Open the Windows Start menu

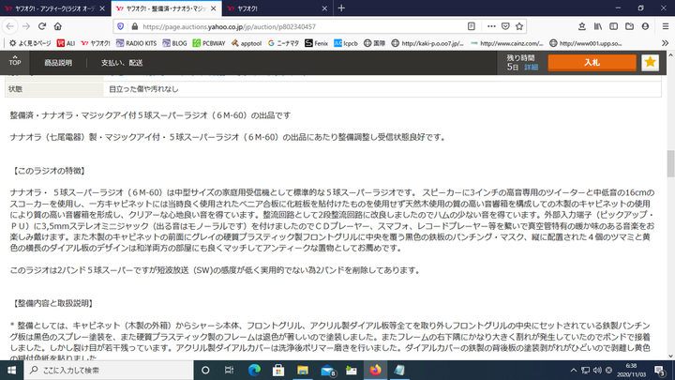(11, 370)
